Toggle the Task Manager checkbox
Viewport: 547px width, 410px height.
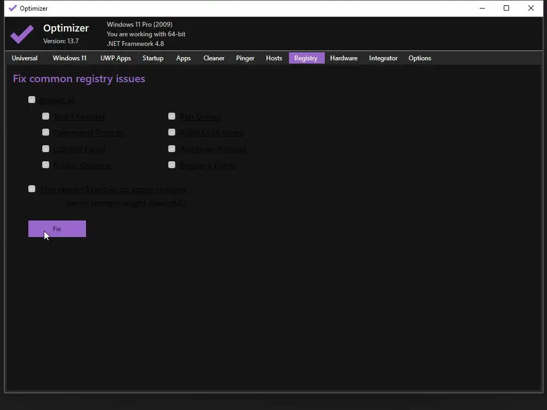coord(46,116)
